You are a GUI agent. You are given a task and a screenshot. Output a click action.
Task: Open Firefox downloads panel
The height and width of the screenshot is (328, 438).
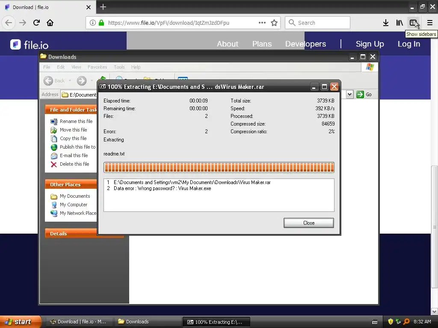pos(386,23)
